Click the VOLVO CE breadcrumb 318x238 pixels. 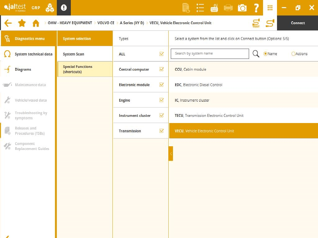tap(106, 23)
